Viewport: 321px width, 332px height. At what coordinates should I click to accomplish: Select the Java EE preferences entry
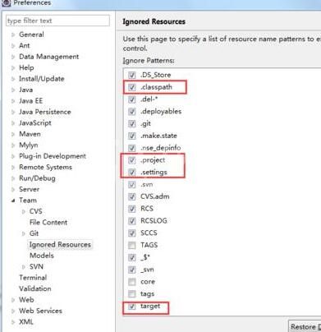pos(30,101)
